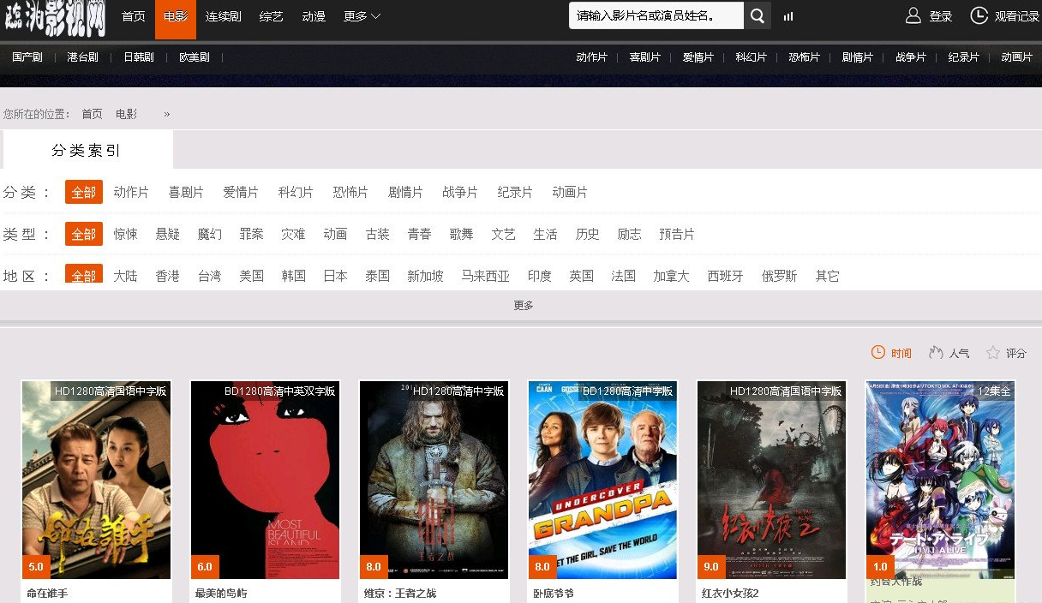Open 维京：王者之战 poster
1042x603 pixels.
pyautogui.click(x=434, y=480)
